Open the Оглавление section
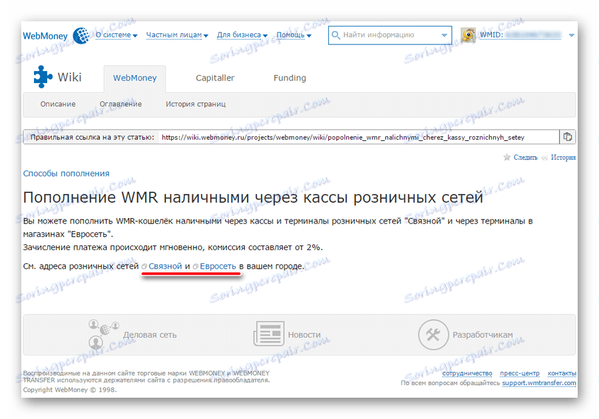 tap(120, 104)
